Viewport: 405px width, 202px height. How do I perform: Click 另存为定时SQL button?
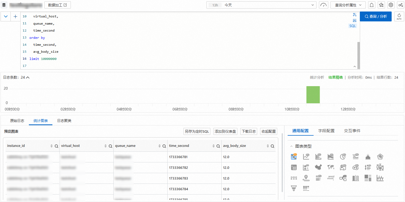[197, 131]
